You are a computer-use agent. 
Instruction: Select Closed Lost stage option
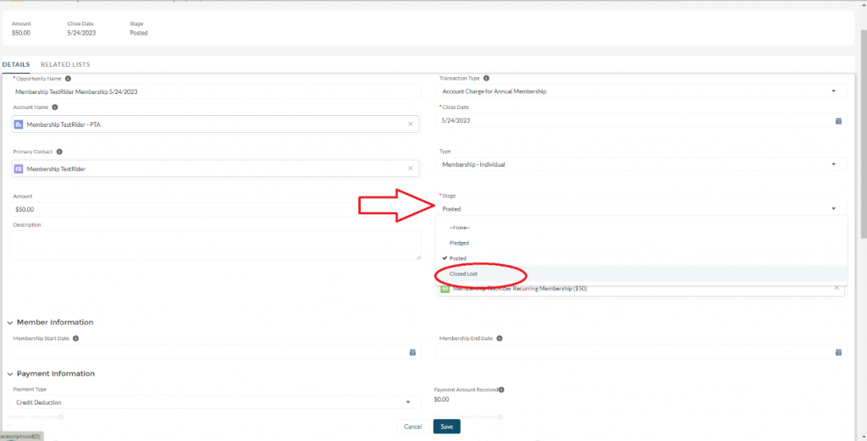coord(464,274)
